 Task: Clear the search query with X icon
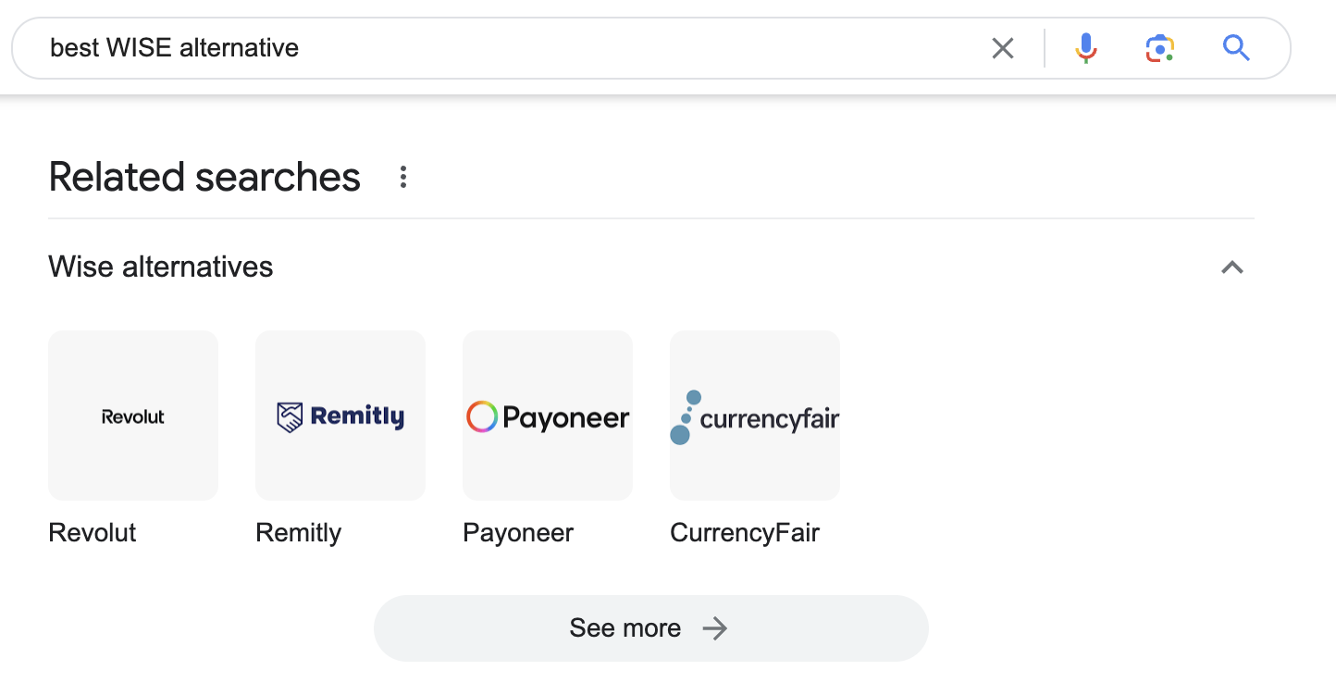pos(1003,48)
